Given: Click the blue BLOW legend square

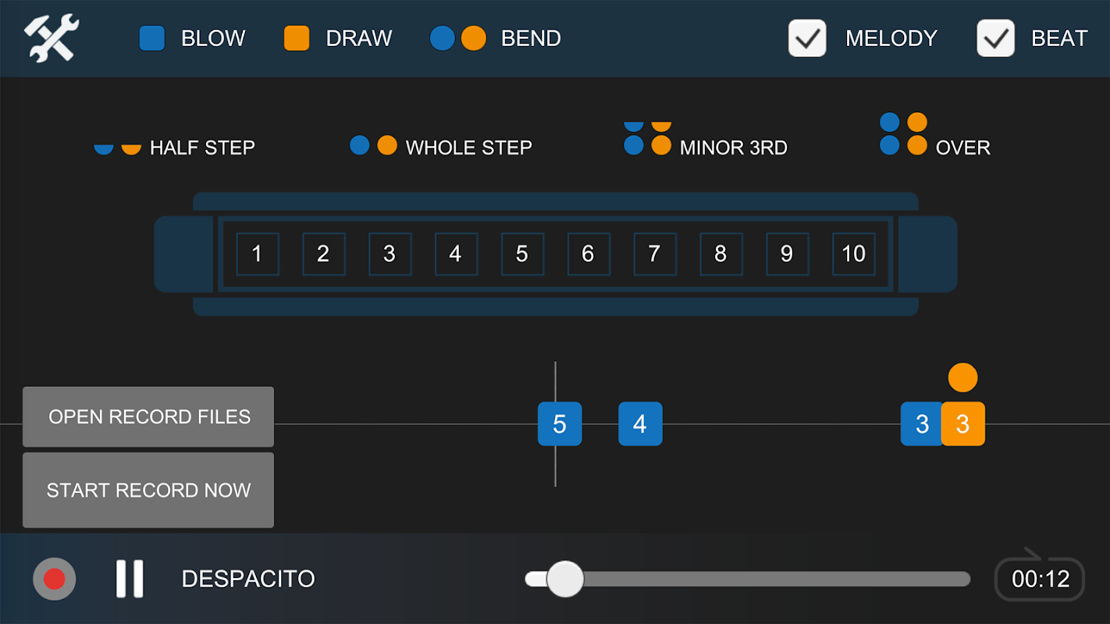Looking at the screenshot, I should (151, 38).
